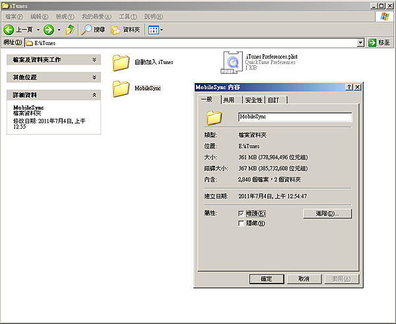Open the 工具(T) menu
This screenshot has width=396, height=324.
128,16
